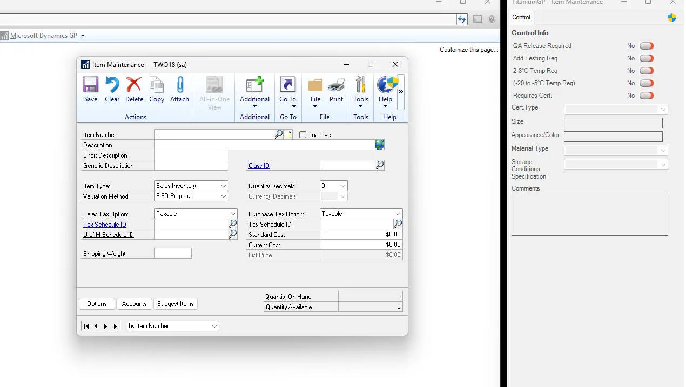Screen dimensions: 686x387
Task: Click Customize this page link
Action: click(x=469, y=50)
